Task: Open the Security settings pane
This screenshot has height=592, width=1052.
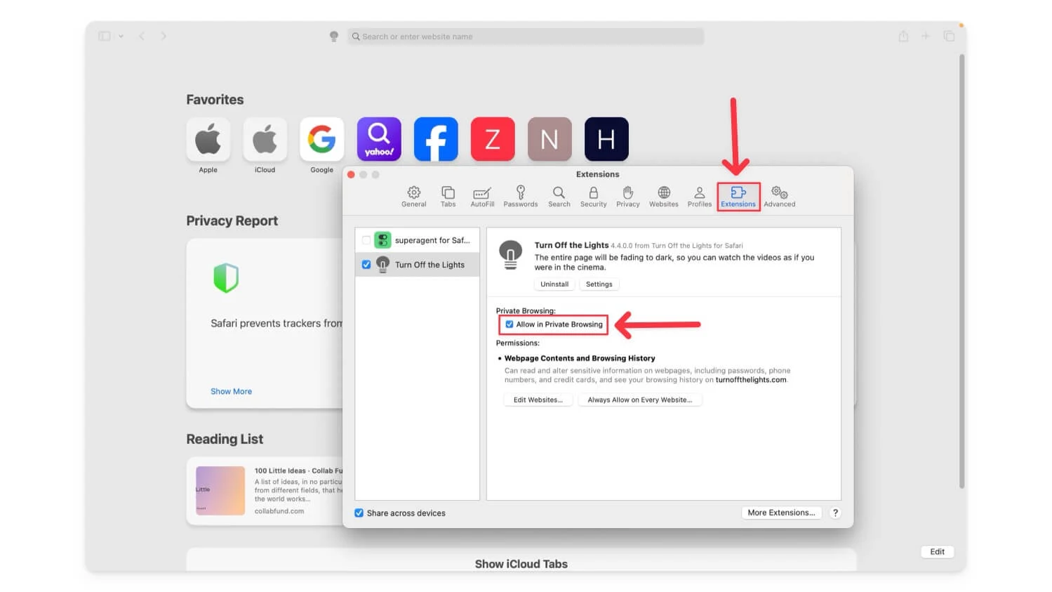Action: tap(593, 196)
